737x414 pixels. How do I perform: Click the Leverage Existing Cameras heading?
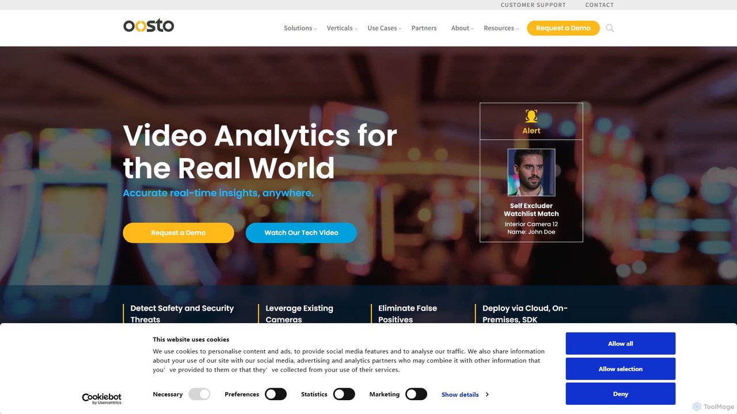click(x=299, y=314)
